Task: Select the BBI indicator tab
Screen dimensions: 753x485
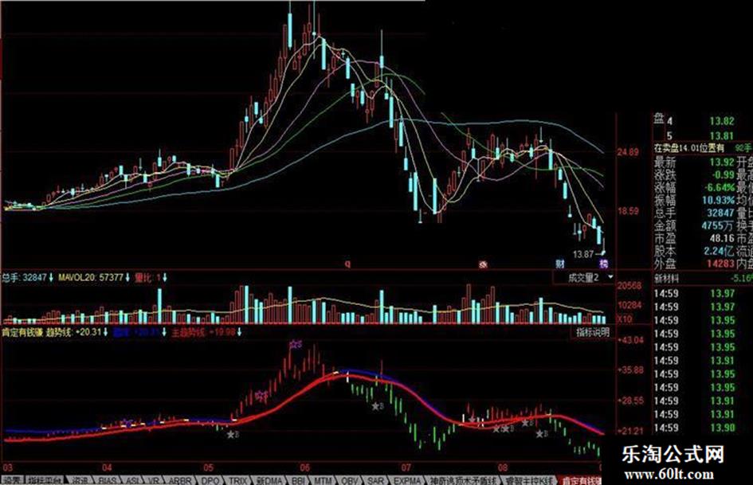Action: click(x=298, y=480)
